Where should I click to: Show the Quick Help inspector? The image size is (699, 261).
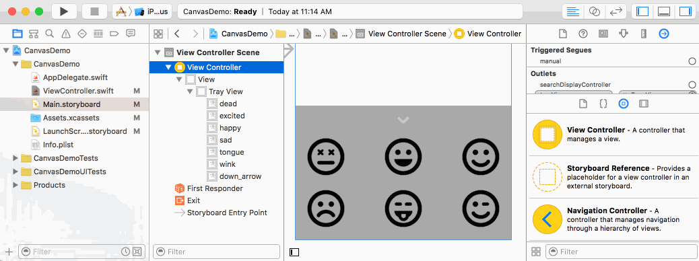(x=582, y=34)
